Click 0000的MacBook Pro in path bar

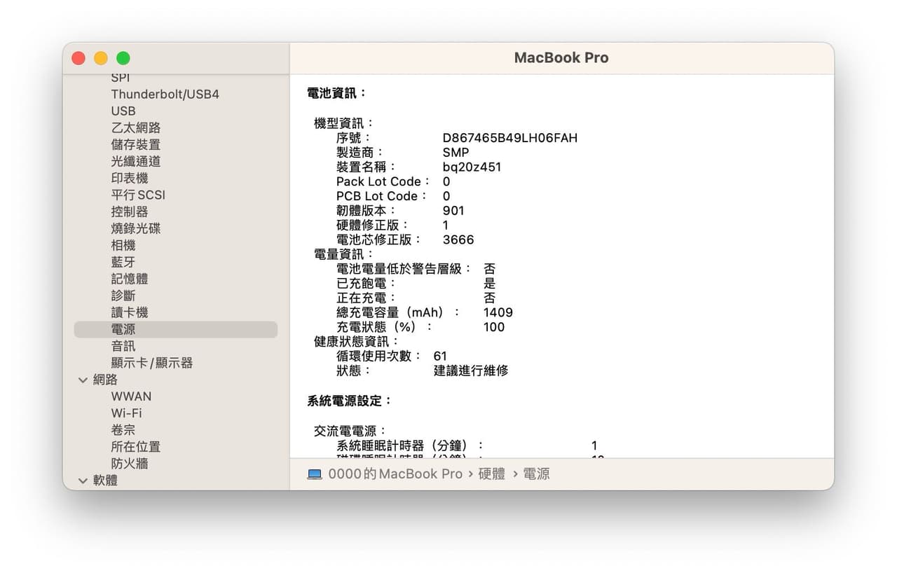[x=395, y=474]
